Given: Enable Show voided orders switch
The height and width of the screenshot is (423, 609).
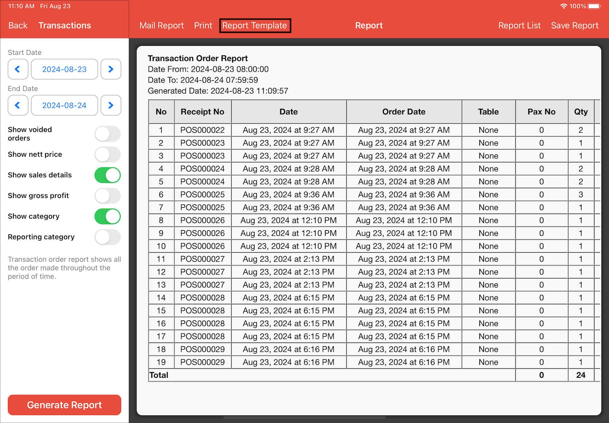Looking at the screenshot, I should (107, 134).
